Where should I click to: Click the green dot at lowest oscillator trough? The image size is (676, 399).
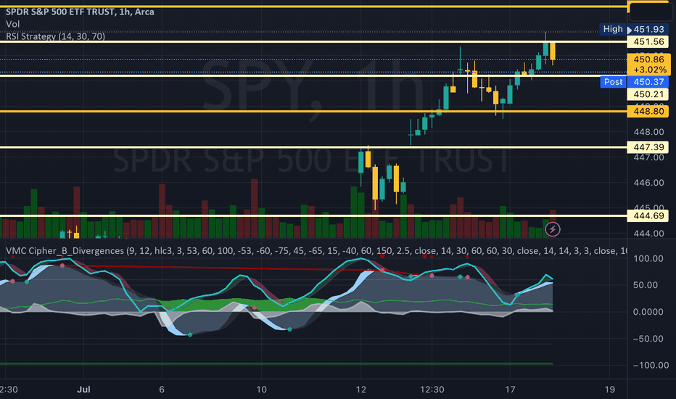(x=190, y=334)
